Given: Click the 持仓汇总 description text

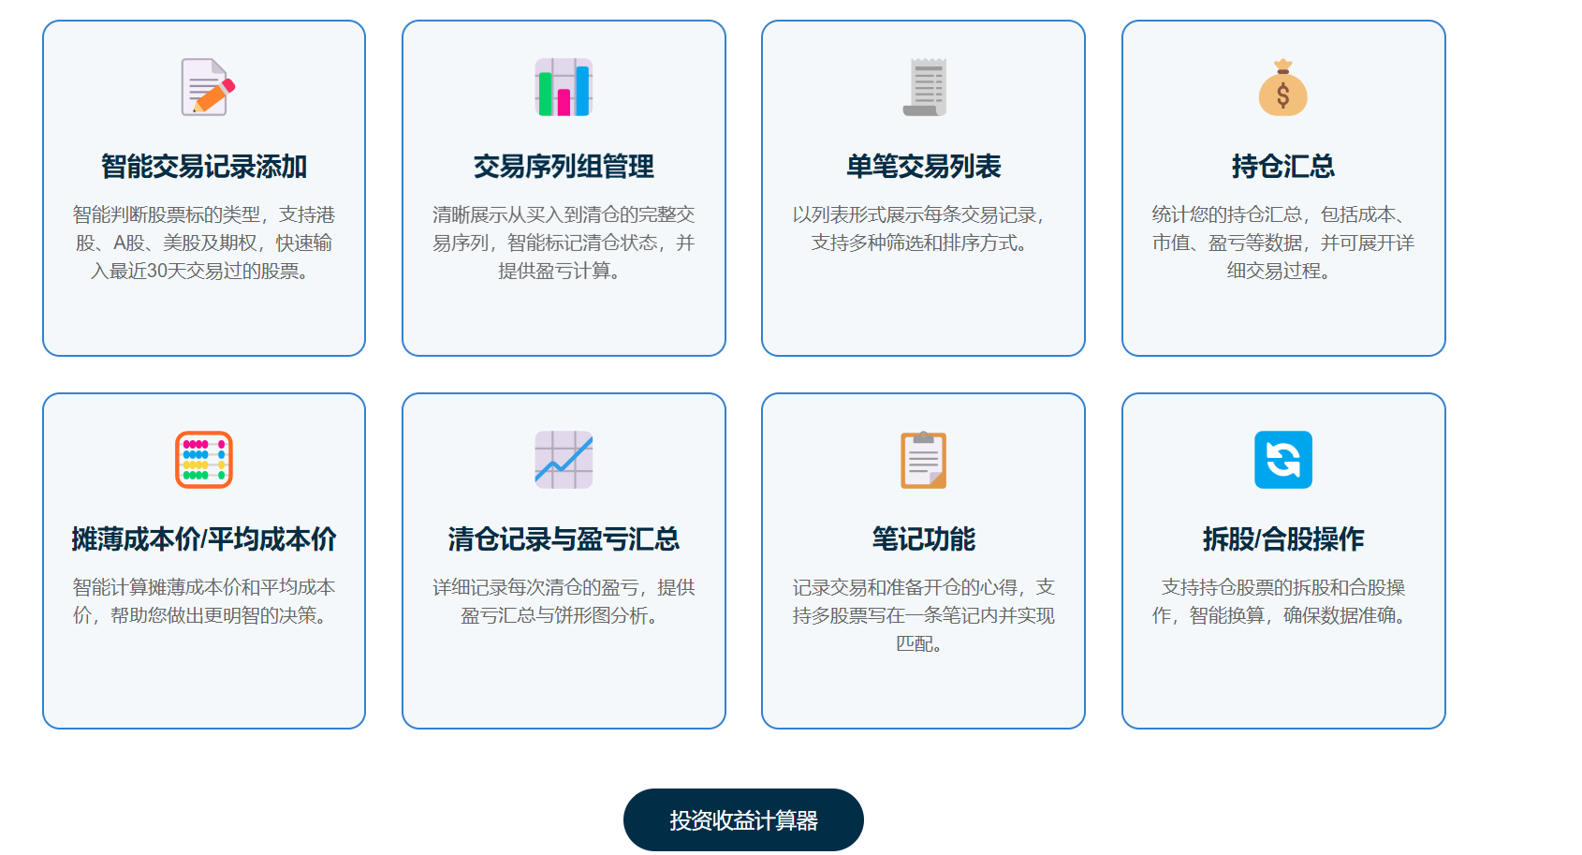Looking at the screenshot, I should click(1282, 243).
